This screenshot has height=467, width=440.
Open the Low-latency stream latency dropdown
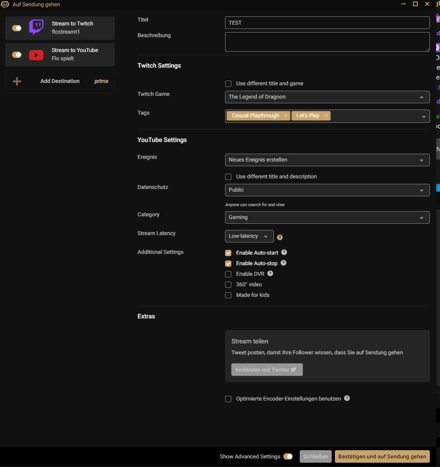[249, 236]
